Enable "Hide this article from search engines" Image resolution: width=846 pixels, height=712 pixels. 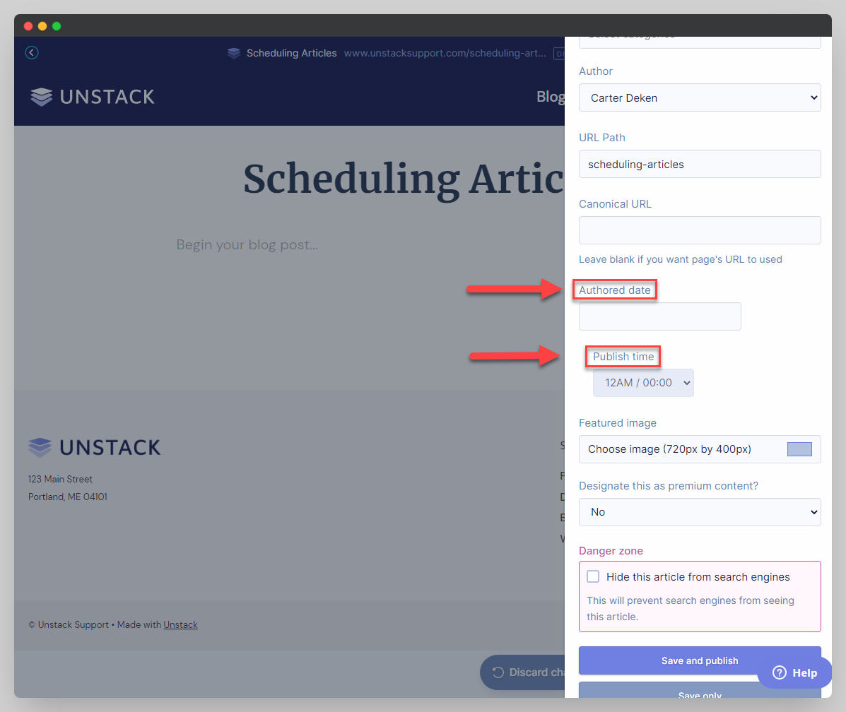coord(593,576)
